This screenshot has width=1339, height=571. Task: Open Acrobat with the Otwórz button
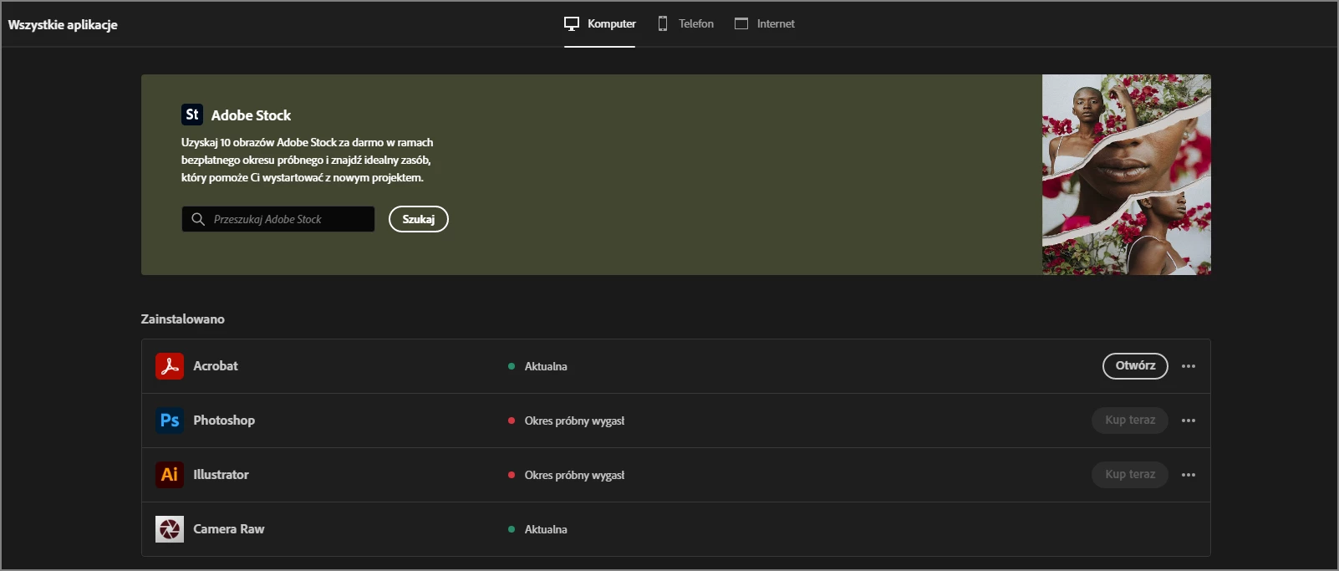[1135, 366]
